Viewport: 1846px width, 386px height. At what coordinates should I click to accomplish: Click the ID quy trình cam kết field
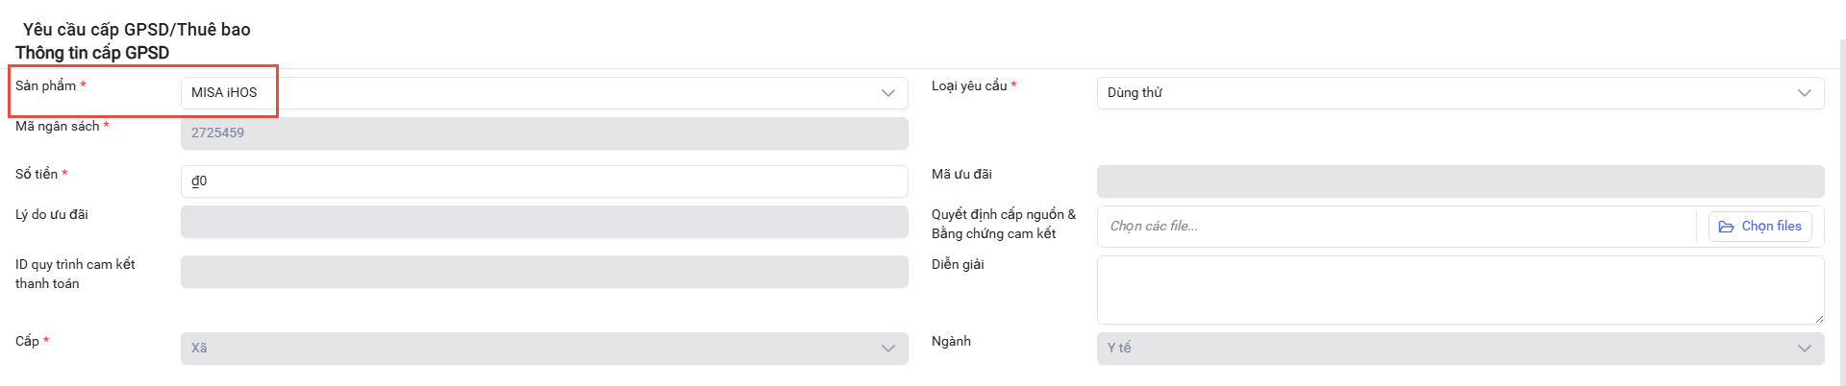544,272
